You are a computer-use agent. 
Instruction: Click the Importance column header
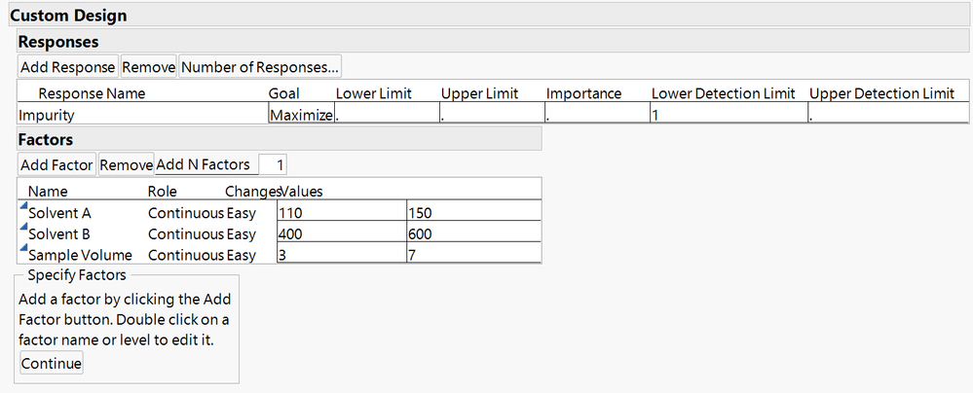click(583, 93)
